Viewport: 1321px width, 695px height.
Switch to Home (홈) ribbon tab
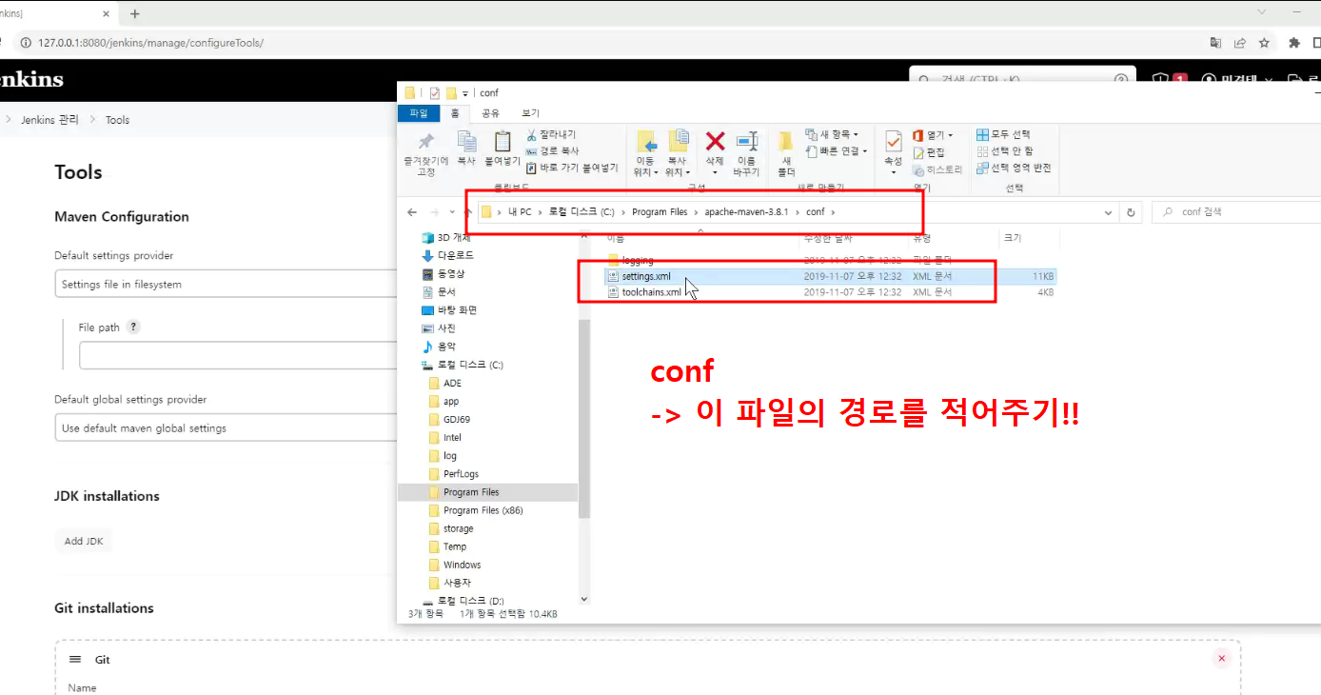pos(455,112)
